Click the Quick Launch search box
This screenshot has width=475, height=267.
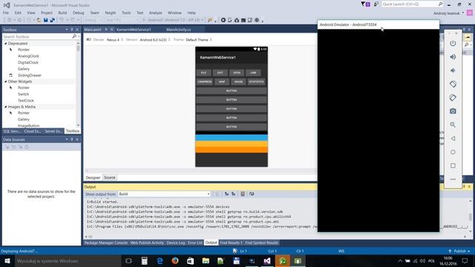412,4
